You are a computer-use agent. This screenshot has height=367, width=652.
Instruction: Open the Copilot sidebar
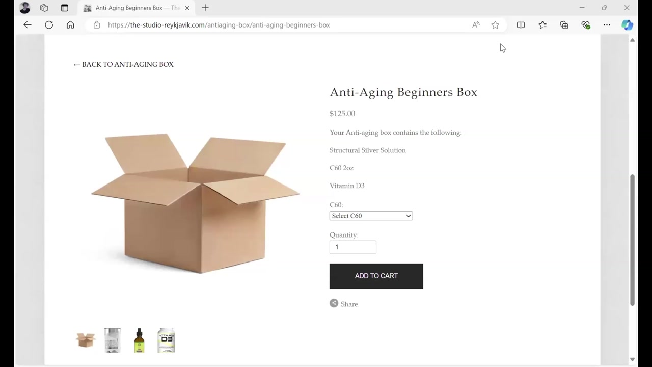coord(627,25)
